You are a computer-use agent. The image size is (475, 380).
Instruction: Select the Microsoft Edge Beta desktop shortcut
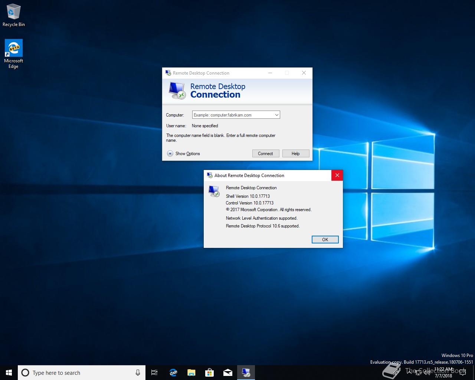pyautogui.click(x=13, y=54)
